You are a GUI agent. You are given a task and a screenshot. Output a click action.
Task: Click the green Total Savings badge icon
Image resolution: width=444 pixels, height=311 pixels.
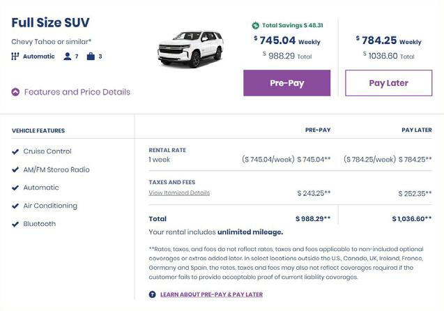click(x=256, y=26)
